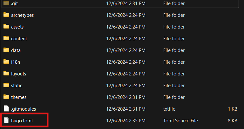
Task: Click the txtfile type of .gitmodules
Action: tap(170, 109)
